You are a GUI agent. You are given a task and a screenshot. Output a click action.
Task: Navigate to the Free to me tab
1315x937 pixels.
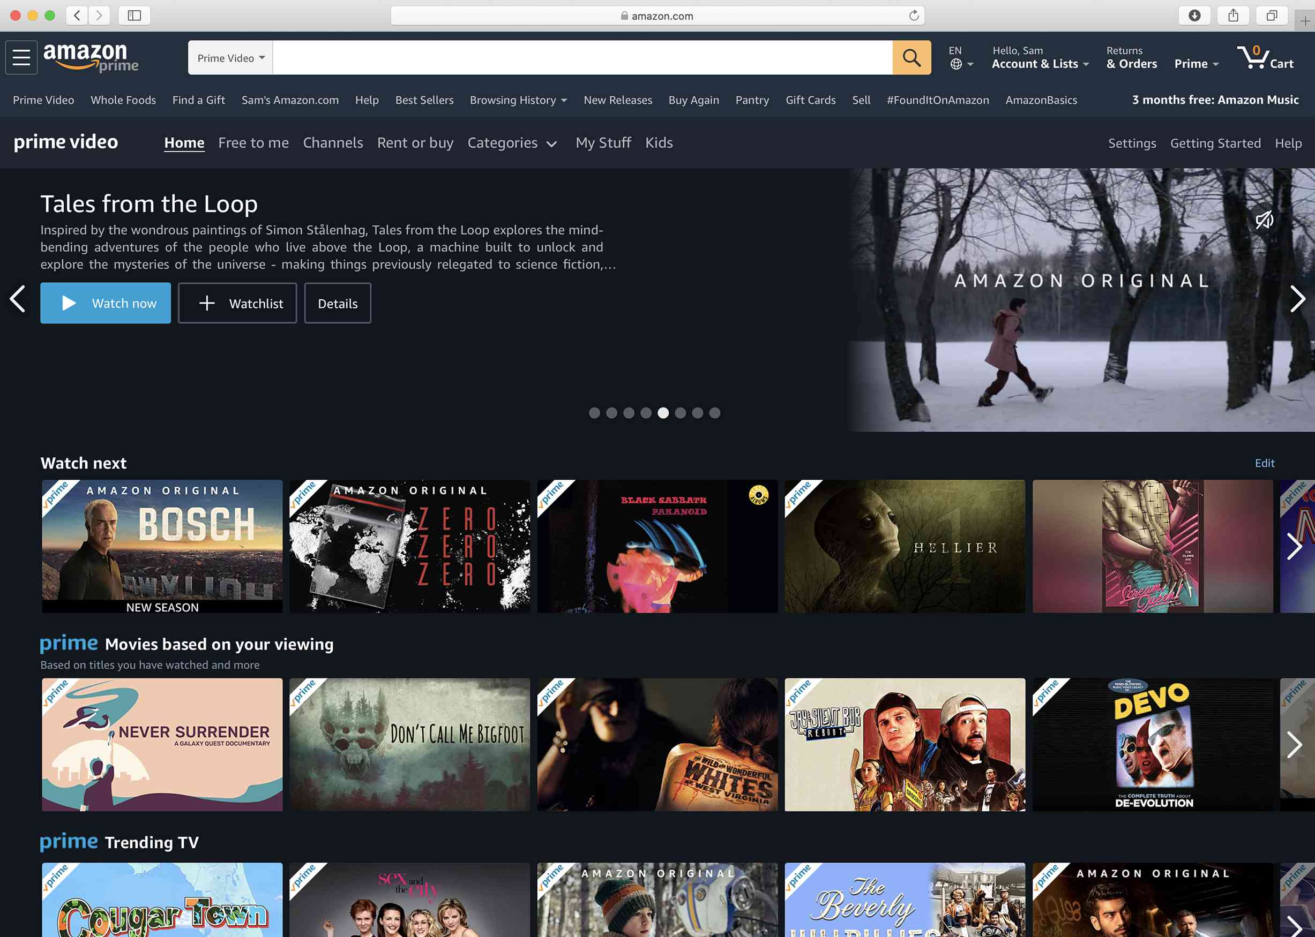pos(252,142)
